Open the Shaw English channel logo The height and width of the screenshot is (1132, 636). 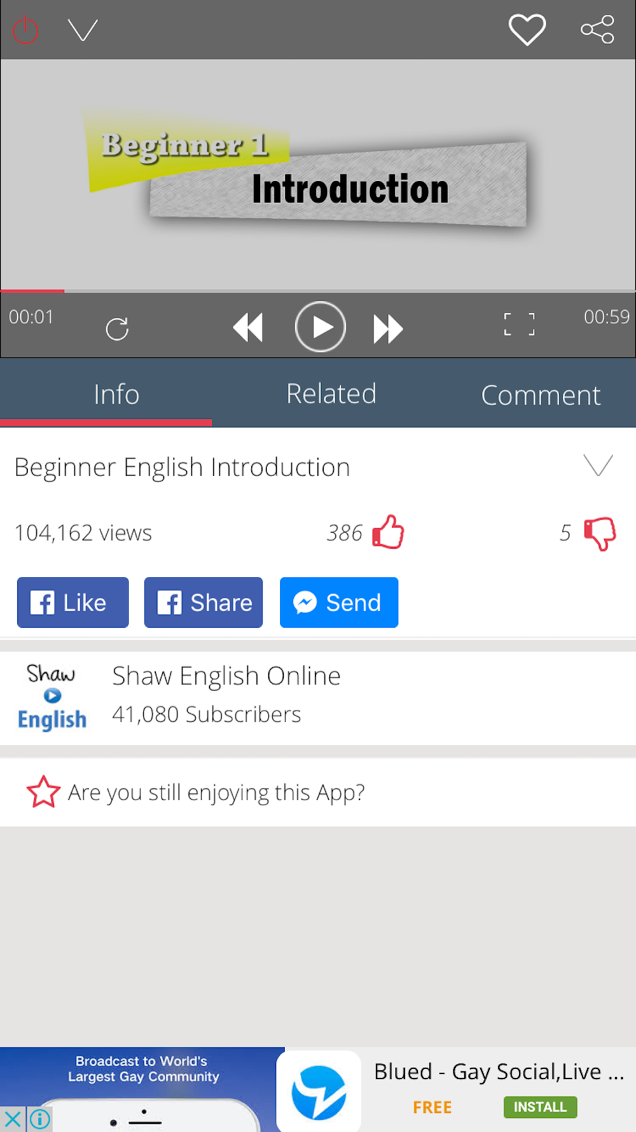(x=52, y=698)
